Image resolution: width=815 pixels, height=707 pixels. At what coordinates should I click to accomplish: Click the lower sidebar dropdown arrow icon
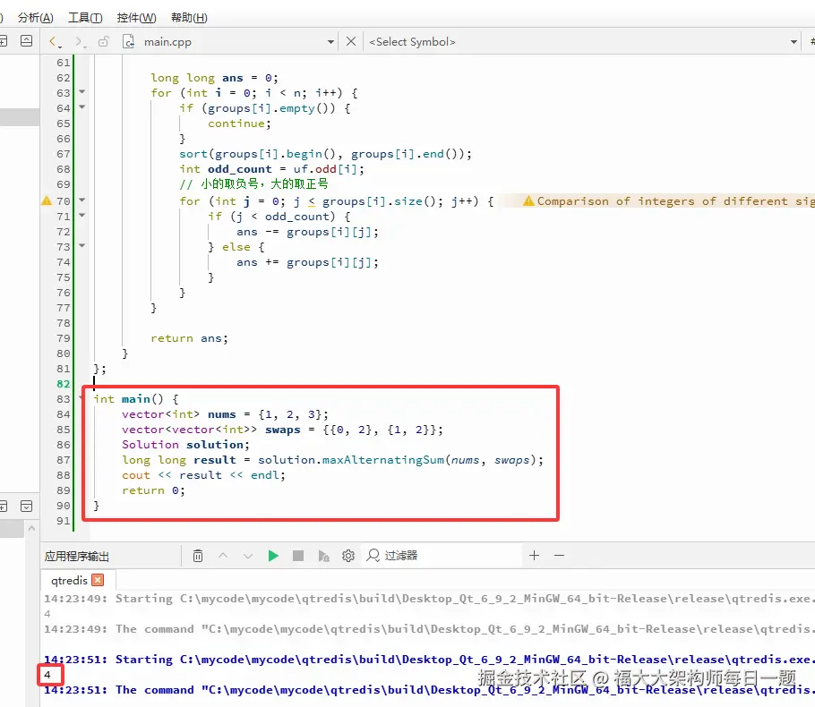point(27,506)
